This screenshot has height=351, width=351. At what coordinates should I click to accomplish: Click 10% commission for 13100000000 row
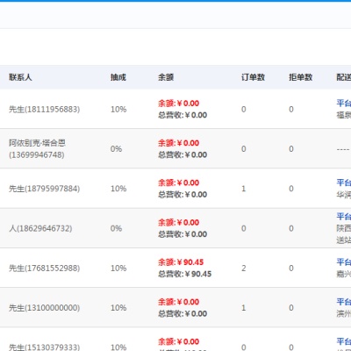tap(118, 308)
